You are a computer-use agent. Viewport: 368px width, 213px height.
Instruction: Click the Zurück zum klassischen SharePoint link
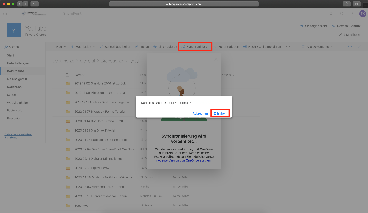[18, 136]
